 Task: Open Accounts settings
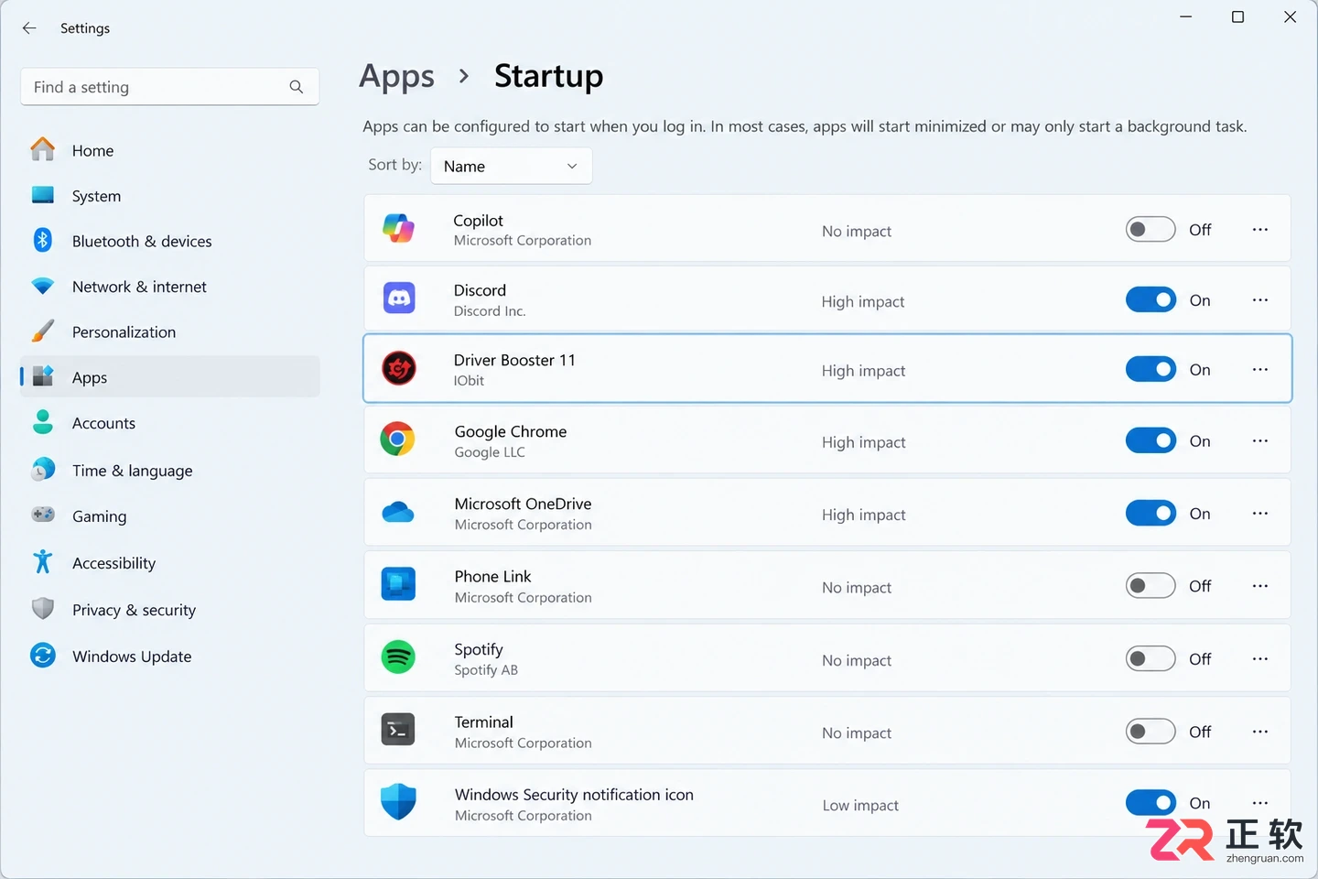[x=170, y=422]
